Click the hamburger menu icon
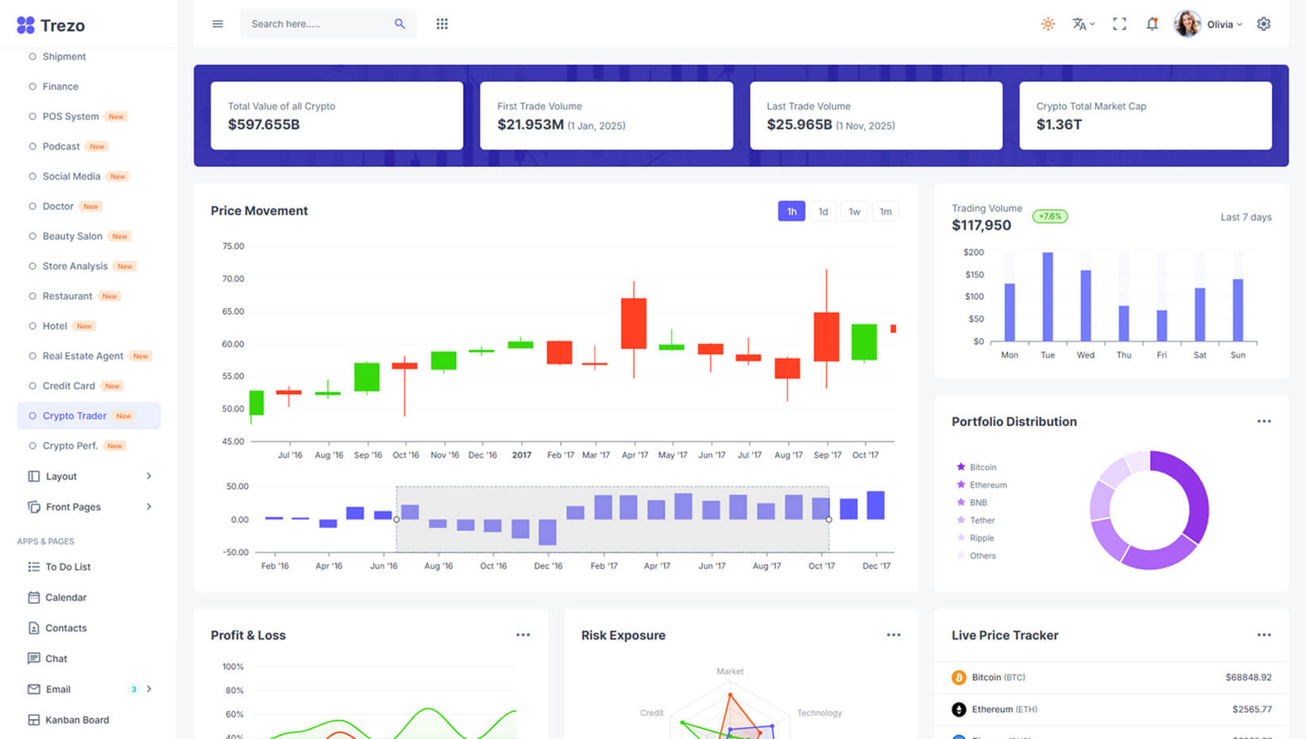The image size is (1306, 739). [218, 24]
